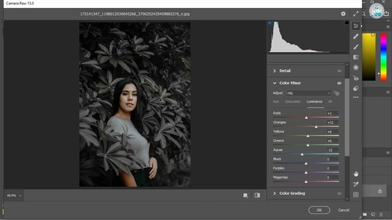This screenshot has height=220, width=392.
Task: Toggle Color Grading panel visibility eye
Action: click(x=339, y=193)
